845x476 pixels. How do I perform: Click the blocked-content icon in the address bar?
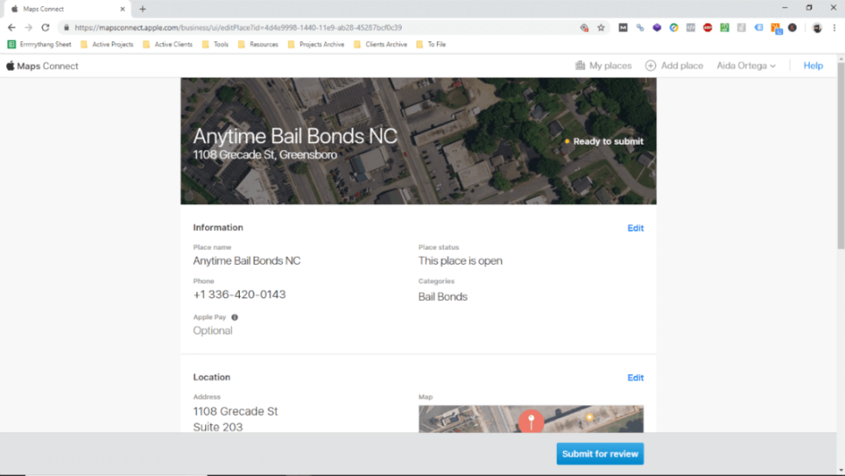point(585,28)
